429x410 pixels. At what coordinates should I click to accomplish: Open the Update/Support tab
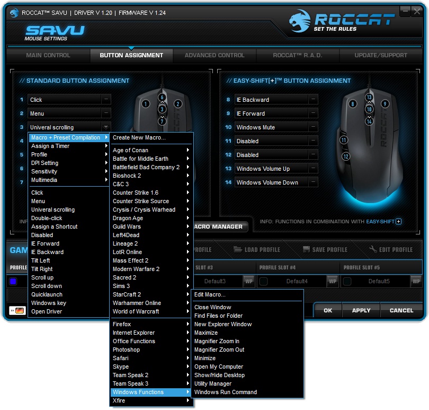381,55
